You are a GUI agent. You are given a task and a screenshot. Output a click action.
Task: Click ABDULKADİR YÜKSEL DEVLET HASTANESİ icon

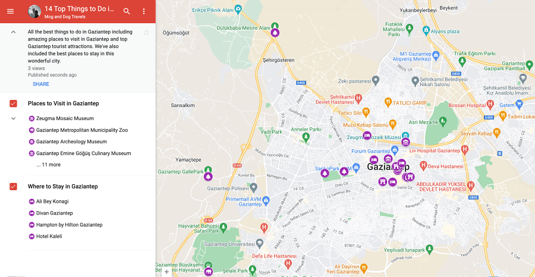pyautogui.click(x=471, y=185)
